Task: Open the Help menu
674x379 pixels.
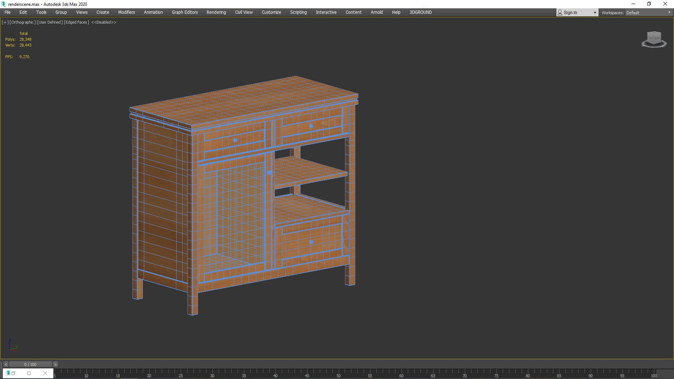Action: [x=396, y=12]
